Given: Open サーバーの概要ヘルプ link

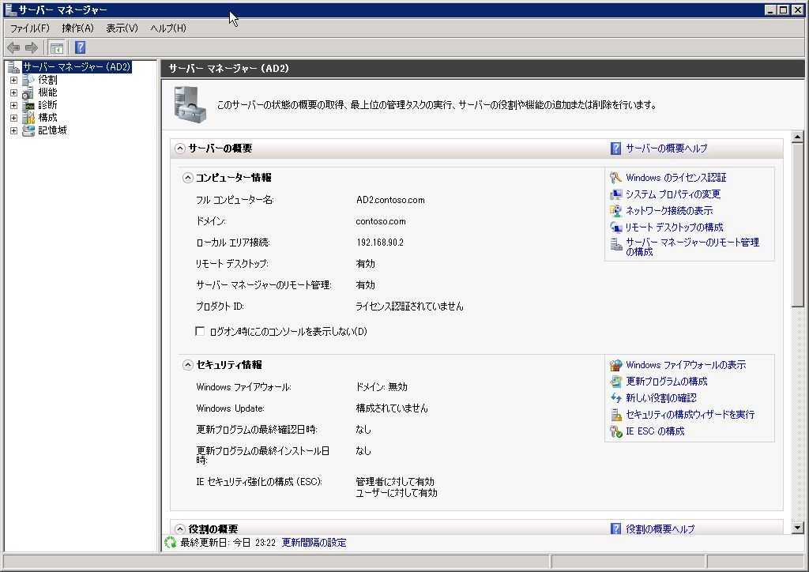Looking at the screenshot, I should 667,149.
